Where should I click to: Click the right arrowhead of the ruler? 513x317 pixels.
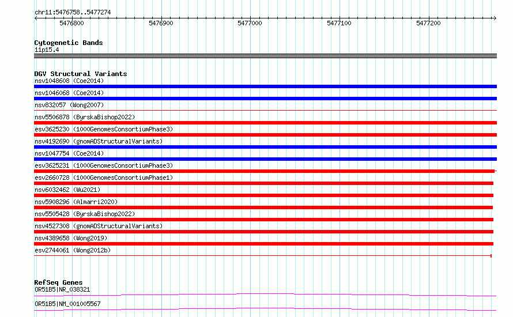coord(495,18)
